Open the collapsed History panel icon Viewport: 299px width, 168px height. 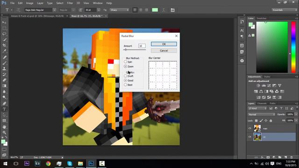click(242, 21)
